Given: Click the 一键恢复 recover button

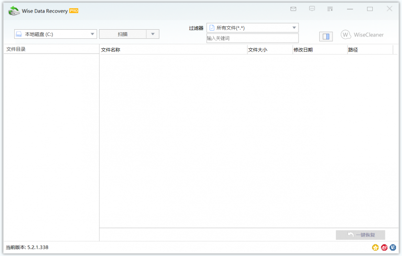Looking at the screenshot, I should [360, 235].
